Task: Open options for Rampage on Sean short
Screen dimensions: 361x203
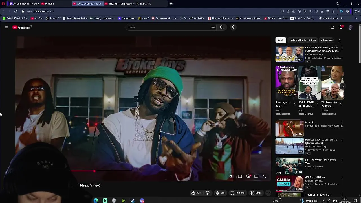Action: (295, 104)
